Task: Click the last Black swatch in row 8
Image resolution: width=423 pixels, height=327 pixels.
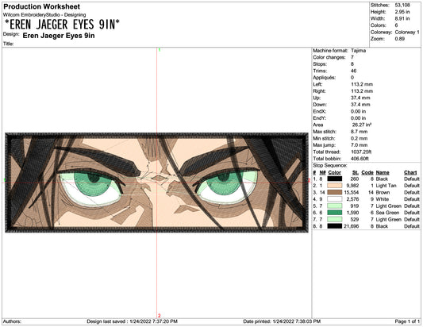Action: tap(335, 226)
